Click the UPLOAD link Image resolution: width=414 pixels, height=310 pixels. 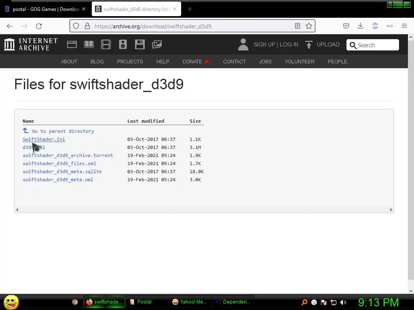328,44
